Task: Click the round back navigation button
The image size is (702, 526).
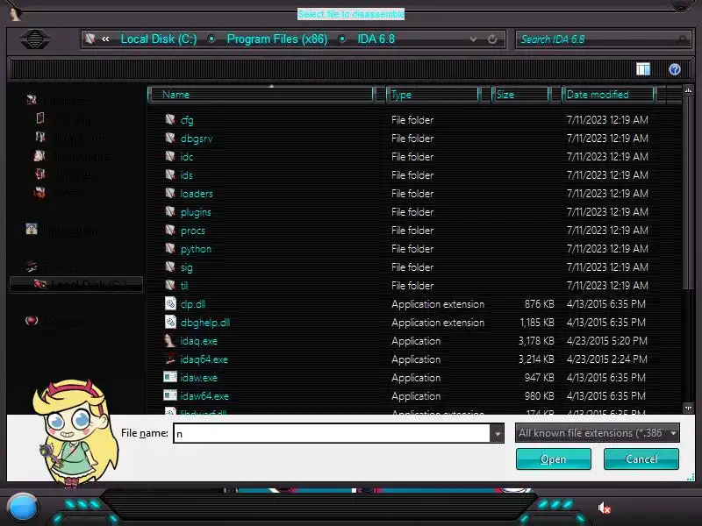Action: tap(35, 39)
